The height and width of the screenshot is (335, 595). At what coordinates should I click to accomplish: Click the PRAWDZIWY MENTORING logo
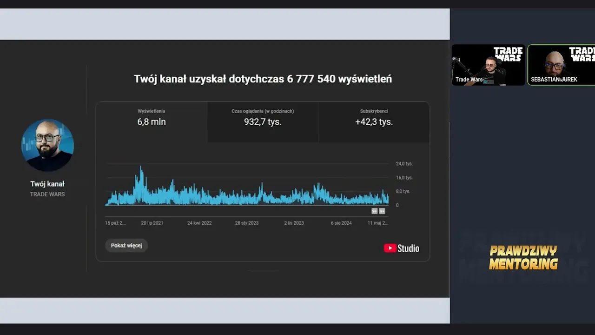coord(523,257)
